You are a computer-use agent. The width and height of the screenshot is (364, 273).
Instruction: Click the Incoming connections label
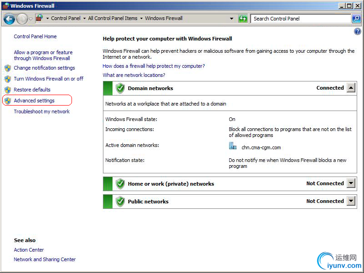click(129, 129)
